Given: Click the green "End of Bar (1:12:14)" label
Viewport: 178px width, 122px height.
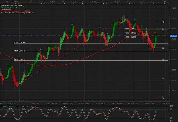Looking at the screenshot, I should (x=9, y=7).
